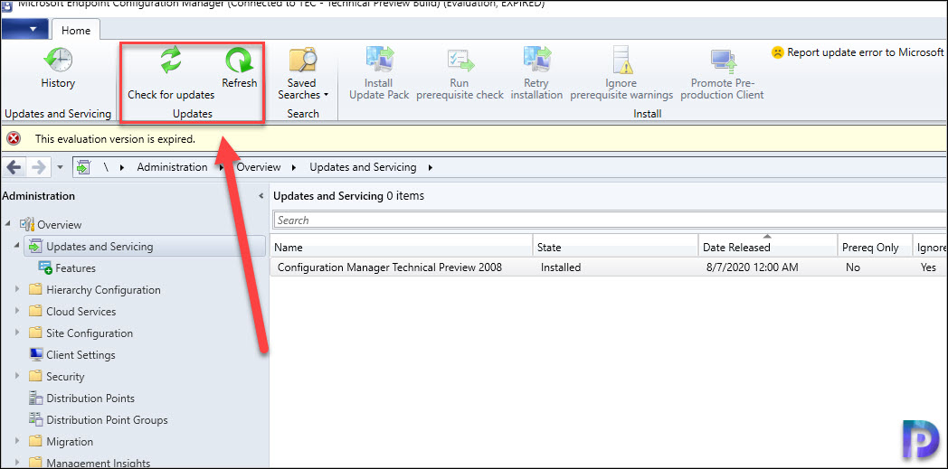Expand the Security folder
The width and height of the screenshot is (948, 469).
point(17,377)
